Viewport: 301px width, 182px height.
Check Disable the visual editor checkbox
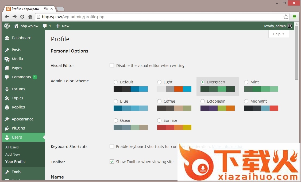112,65
